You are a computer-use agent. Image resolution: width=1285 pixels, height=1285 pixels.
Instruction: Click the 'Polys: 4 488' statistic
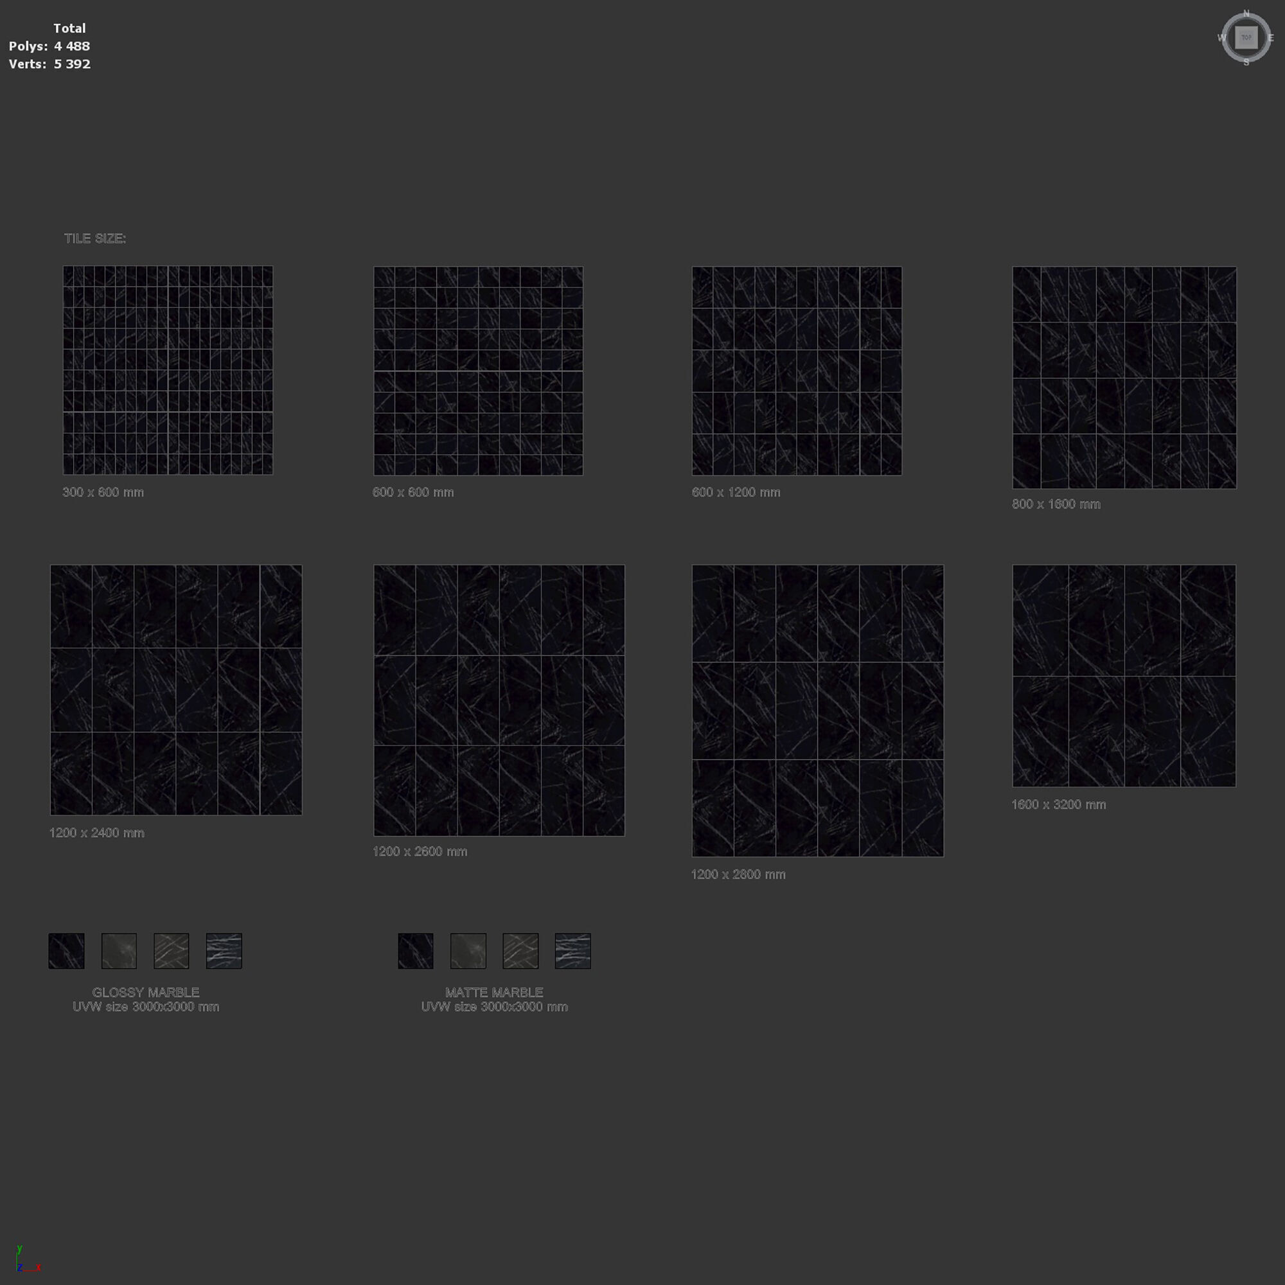(x=49, y=46)
